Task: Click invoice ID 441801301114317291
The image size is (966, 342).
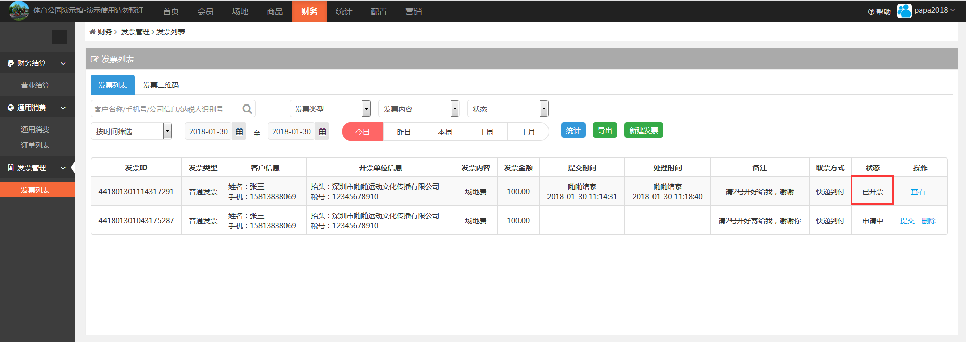Action: [136, 192]
